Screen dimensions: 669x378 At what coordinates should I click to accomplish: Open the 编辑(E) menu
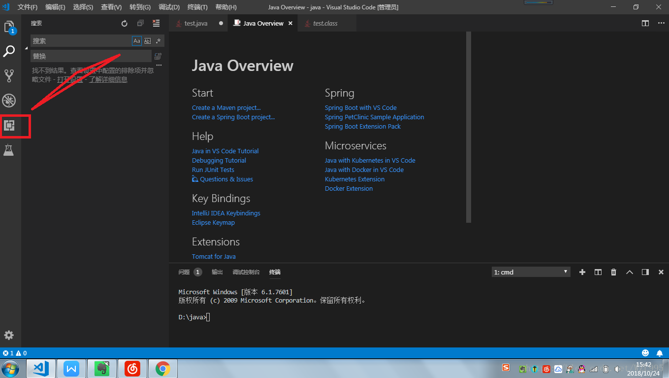click(x=55, y=7)
